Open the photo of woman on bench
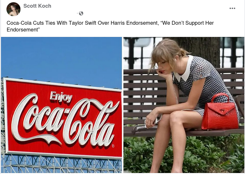Image resolution: width=245 pixels, height=174 pixels. coord(184,105)
